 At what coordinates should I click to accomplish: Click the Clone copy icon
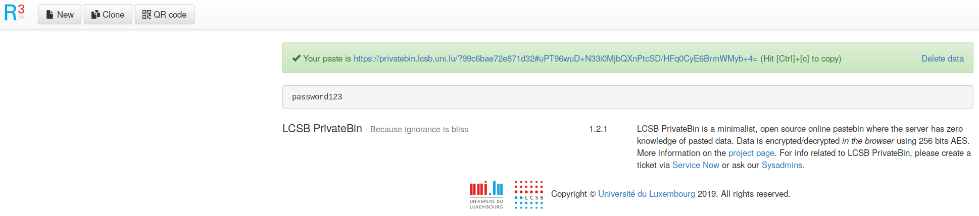pos(95,15)
